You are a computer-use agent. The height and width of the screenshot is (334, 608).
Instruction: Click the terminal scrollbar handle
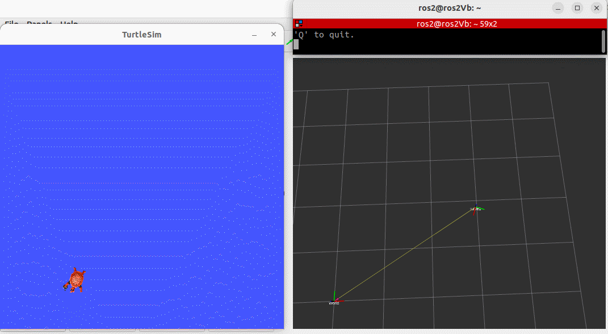(x=603, y=41)
